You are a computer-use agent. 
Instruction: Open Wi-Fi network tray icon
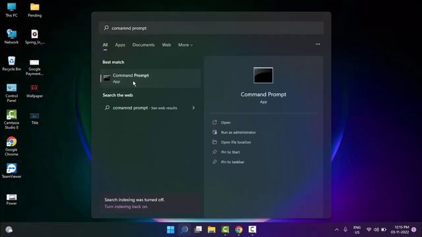[369, 230]
